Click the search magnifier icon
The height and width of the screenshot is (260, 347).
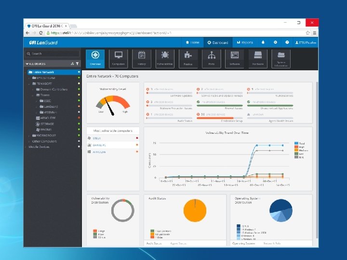tap(28, 54)
